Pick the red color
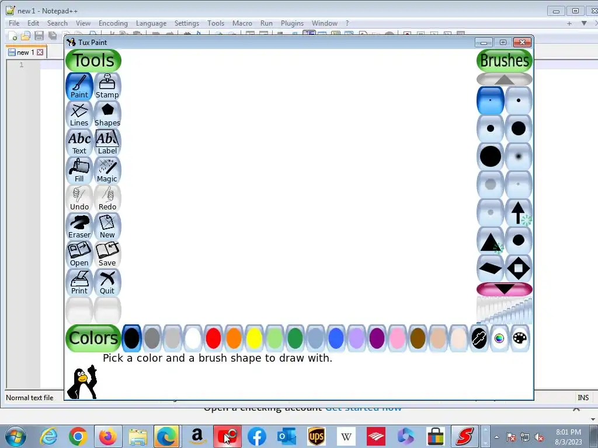The width and height of the screenshot is (598, 448). click(x=213, y=338)
